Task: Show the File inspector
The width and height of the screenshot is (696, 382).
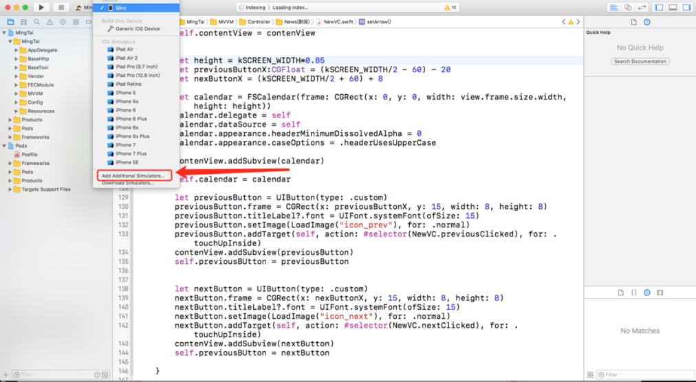Action: [634, 22]
